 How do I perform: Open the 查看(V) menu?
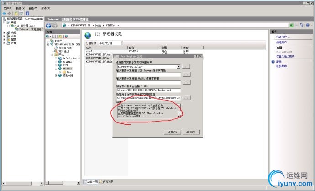[33, 8]
